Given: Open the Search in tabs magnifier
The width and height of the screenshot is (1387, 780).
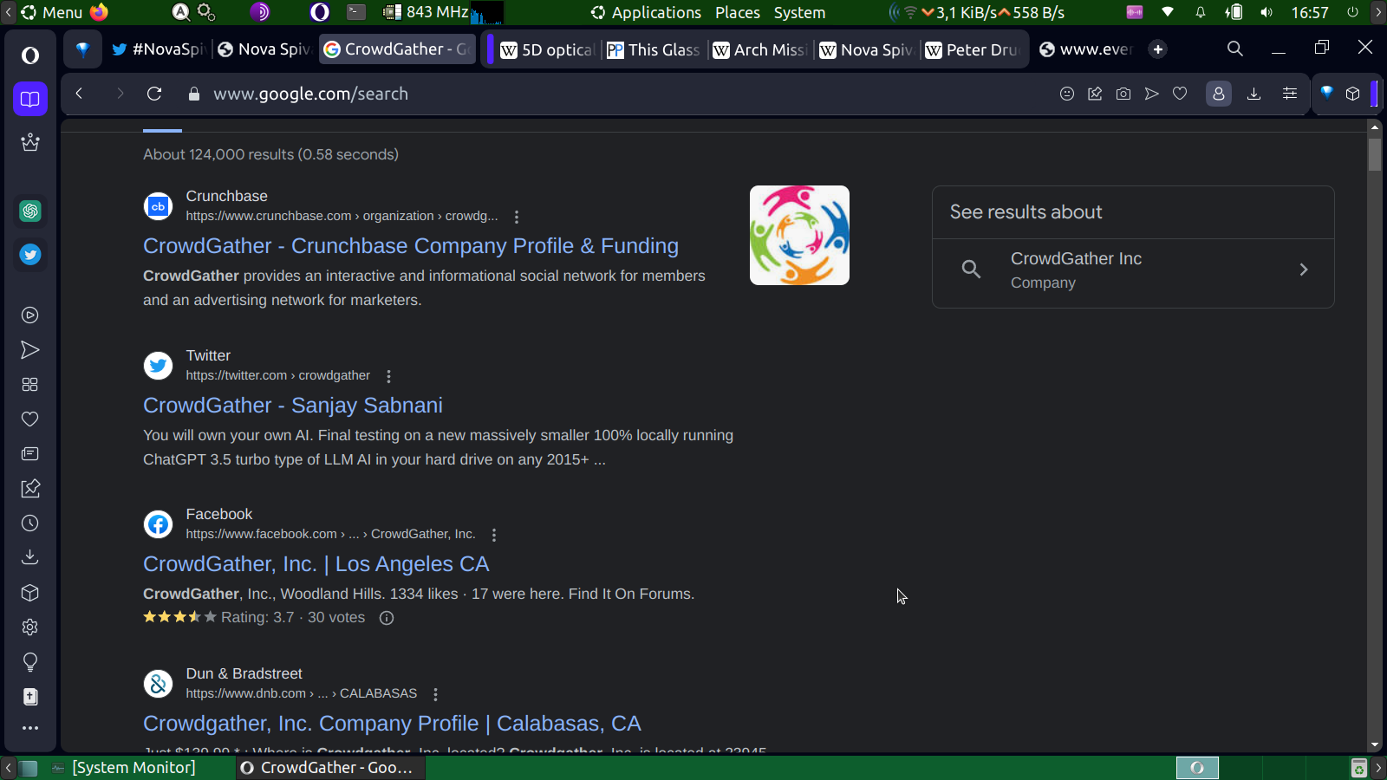Looking at the screenshot, I should coord(1235,49).
